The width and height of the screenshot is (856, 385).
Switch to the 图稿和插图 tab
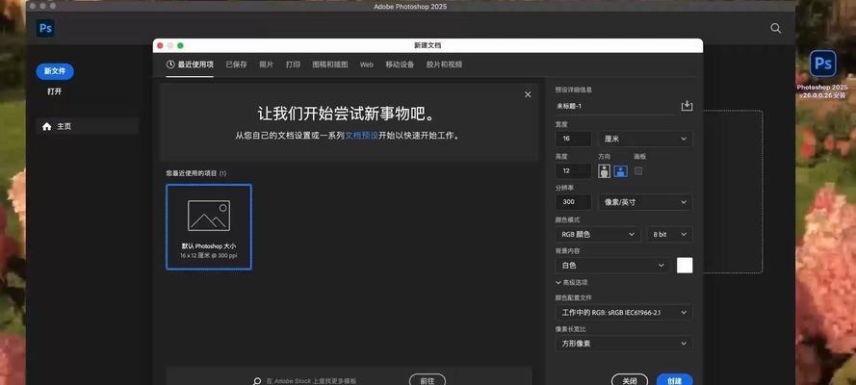point(329,64)
